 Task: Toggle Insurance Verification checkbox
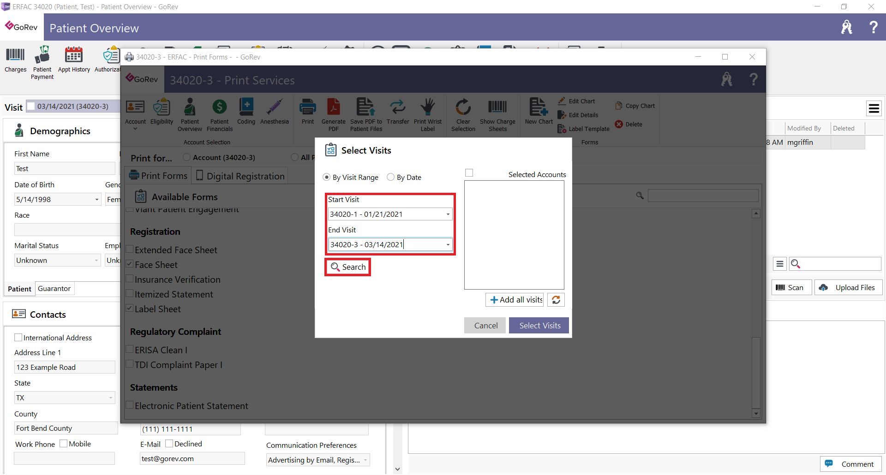(130, 279)
